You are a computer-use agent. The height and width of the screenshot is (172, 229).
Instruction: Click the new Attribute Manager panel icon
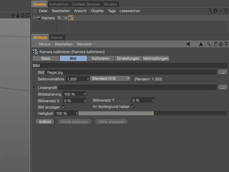(x=226, y=44)
